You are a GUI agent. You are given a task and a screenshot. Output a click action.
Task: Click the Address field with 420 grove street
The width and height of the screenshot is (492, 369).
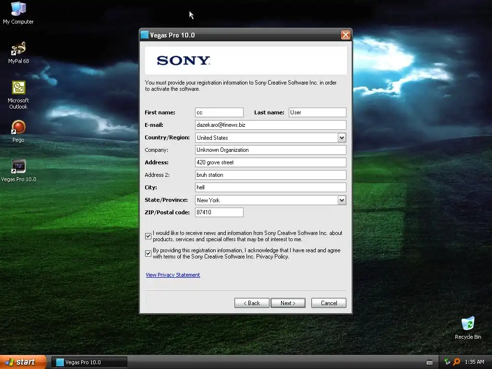coord(271,162)
